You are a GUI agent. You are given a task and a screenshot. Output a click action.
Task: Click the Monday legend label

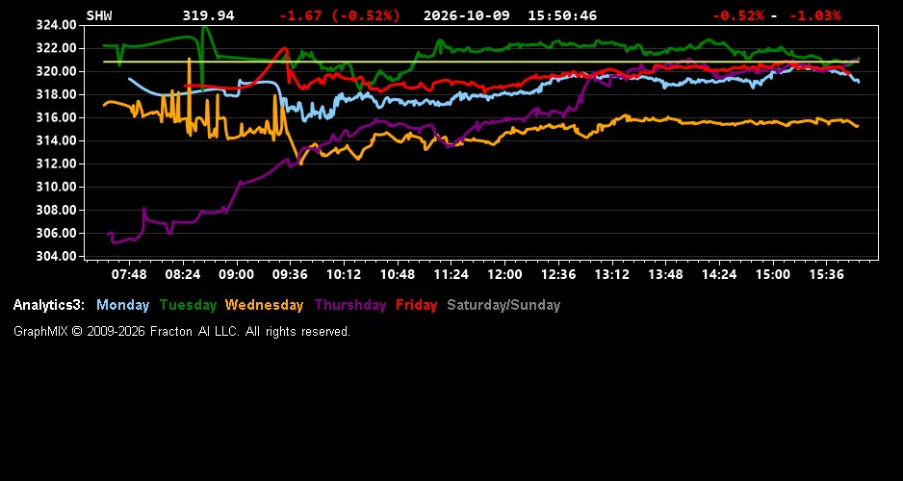pos(122,305)
